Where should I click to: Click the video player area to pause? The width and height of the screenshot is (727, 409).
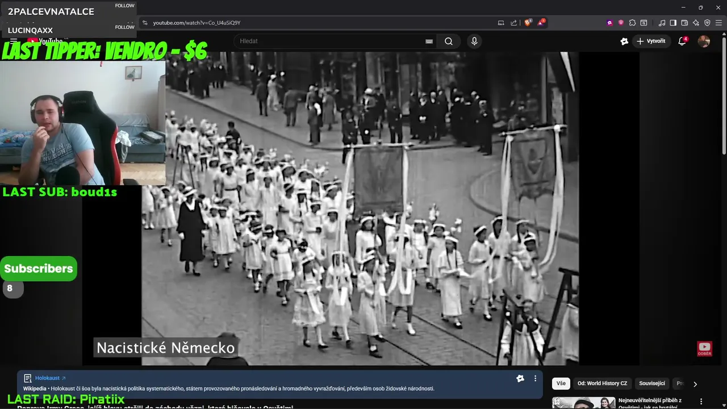click(360, 208)
